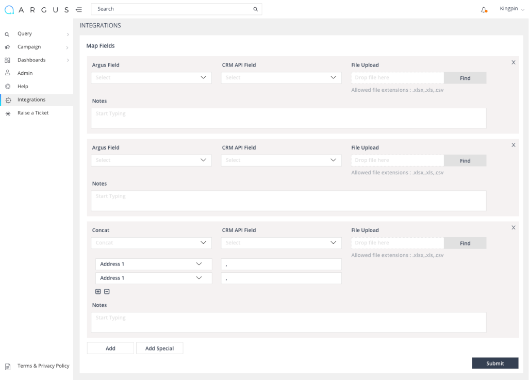529x380 pixels.
Task: Click the first Drop file here field
Action: point(398,78)
